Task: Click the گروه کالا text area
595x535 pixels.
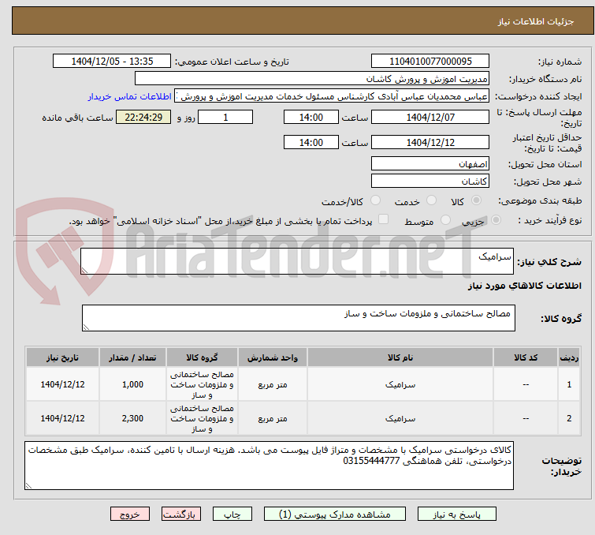Action: [x=298, y=318]
